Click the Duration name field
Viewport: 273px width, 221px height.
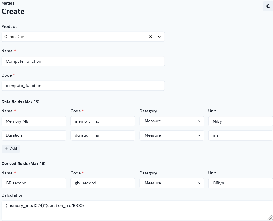(x=34, y=135)
